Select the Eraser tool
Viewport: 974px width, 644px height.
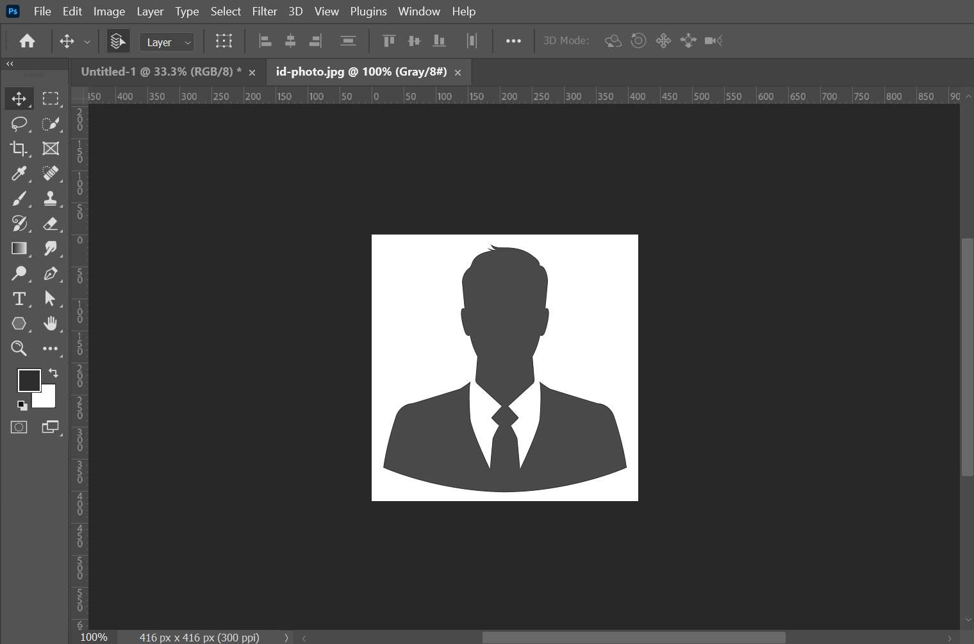coord(51,224)
